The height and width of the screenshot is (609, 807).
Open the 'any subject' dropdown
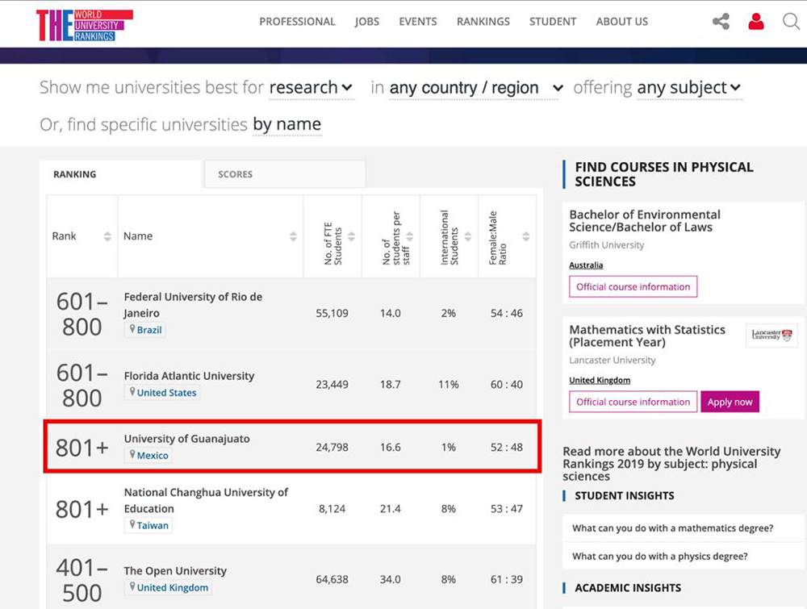pos(688,88)
